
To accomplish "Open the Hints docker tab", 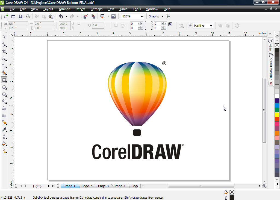I will click(x=270, y=45).
